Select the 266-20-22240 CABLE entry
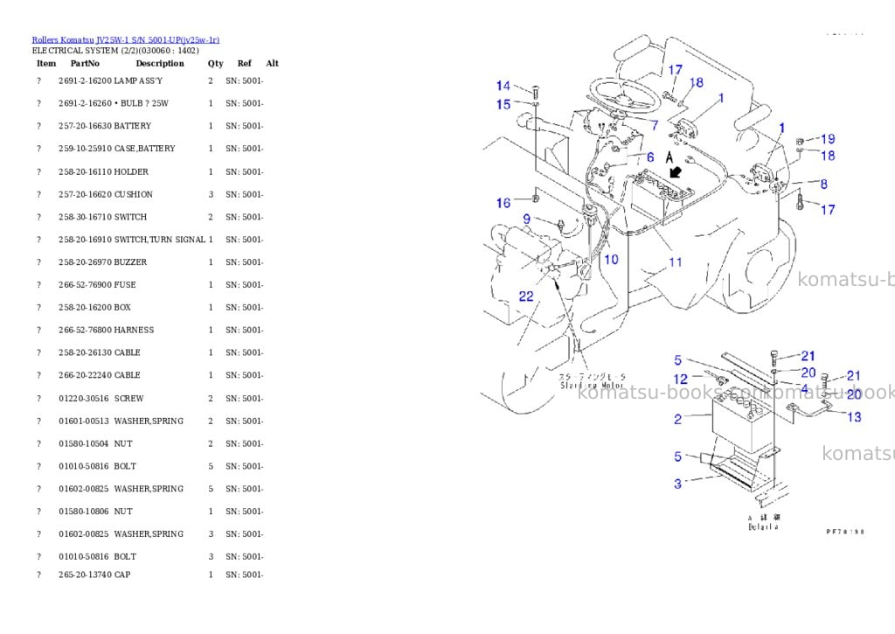This screenshot has height=634, width=895. click(x=149, y=375)
